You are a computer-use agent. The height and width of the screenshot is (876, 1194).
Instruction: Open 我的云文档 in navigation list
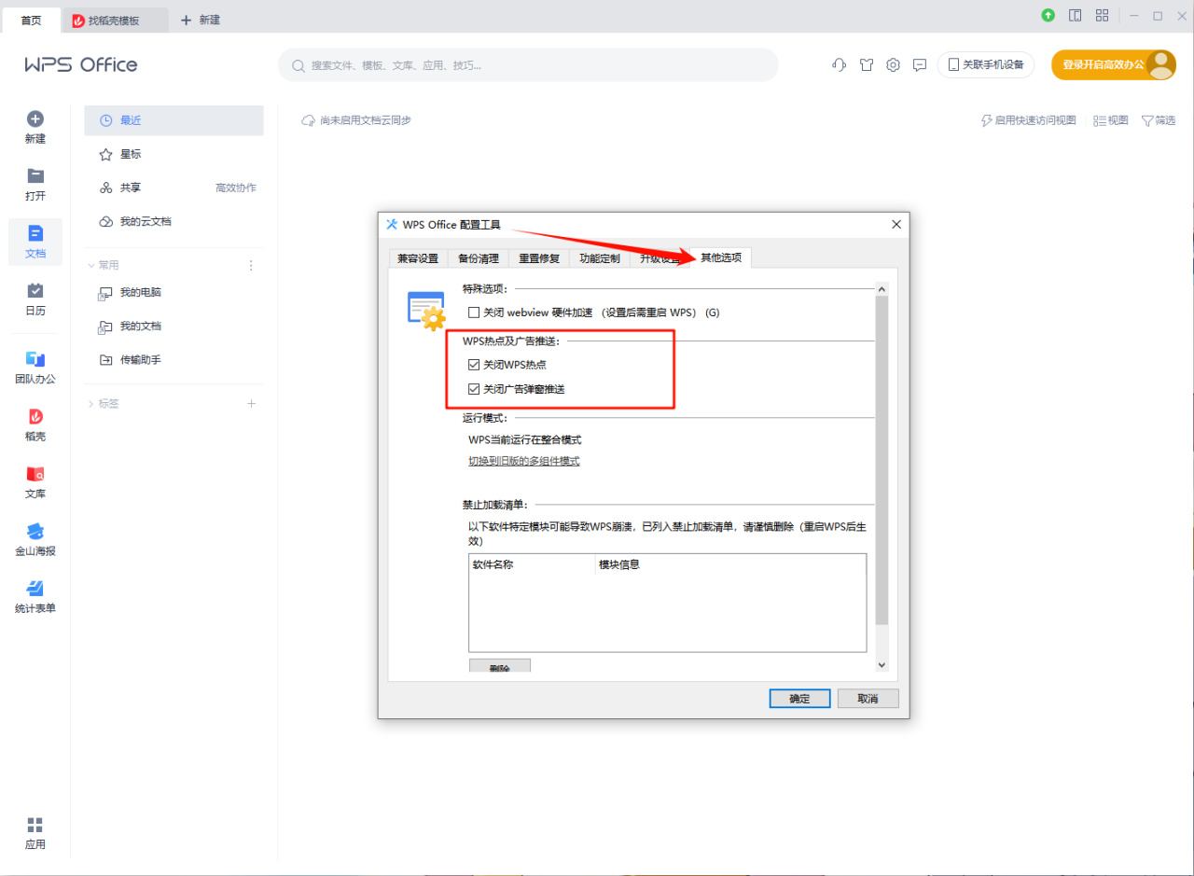(174, 221)
